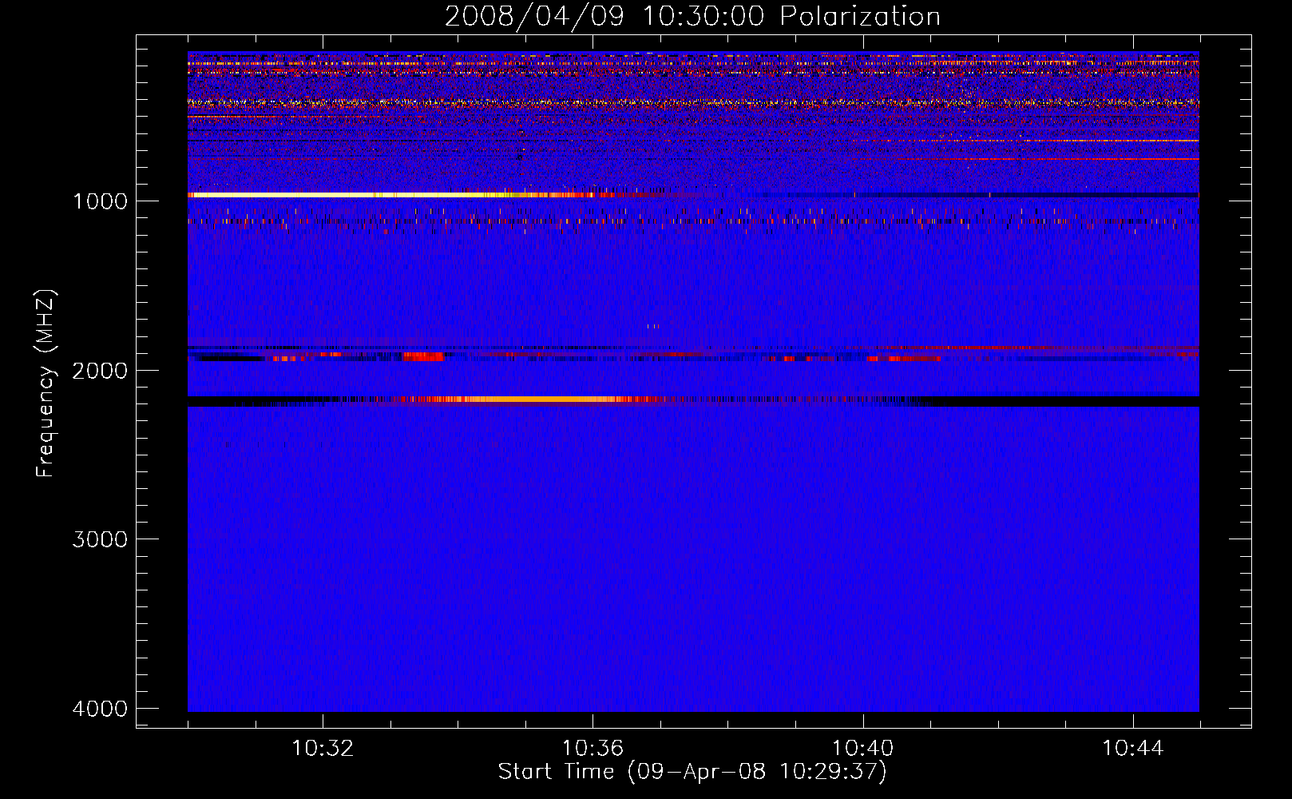This screenshot has width=1292, height=799.
Task: Click the red burst near 1900 MHz at 10:33
Action: coord(424,356)
